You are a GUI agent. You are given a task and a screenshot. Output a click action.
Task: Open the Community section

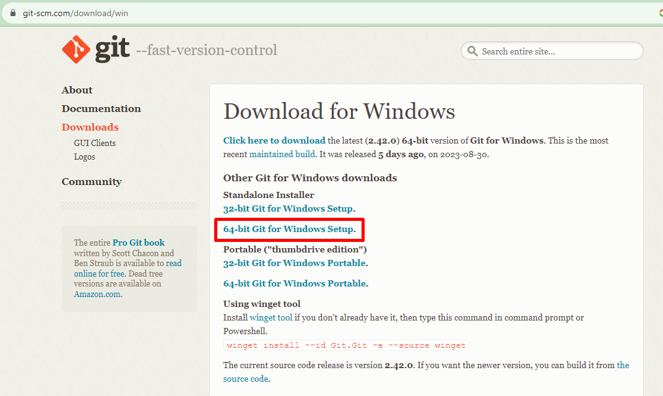point(92,181)
